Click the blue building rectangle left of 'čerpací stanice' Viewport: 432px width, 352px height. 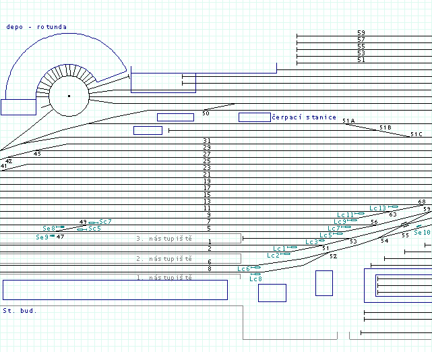(x=255, y=117)
